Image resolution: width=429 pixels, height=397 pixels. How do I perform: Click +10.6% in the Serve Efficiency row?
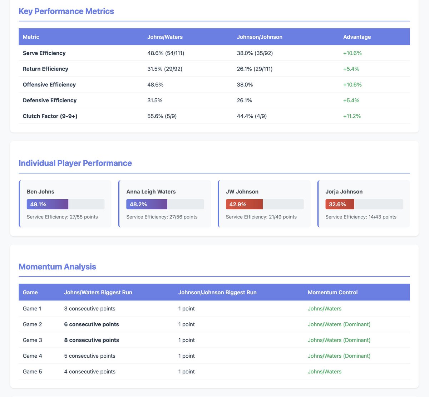(x=352, y=53)
